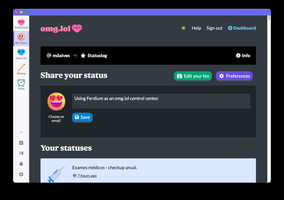Choose an emoji for the status
This screenshot has width=284, height=200.
coord(56,102)
